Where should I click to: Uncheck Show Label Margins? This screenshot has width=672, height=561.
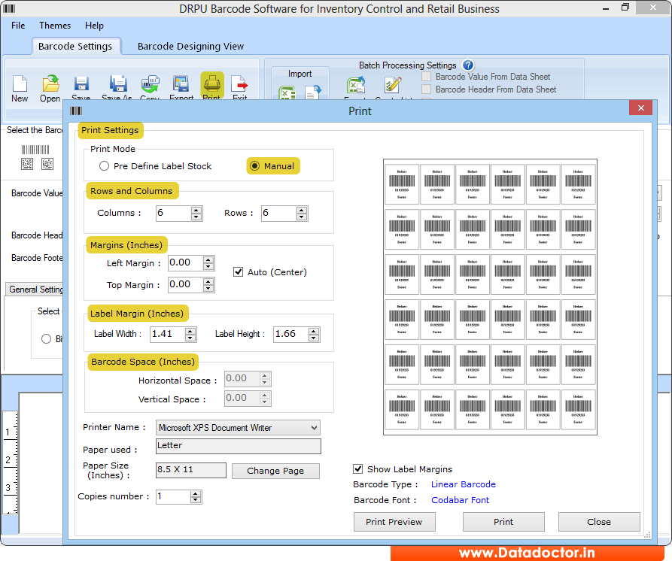pyautogui.click(x=357, y=469)
